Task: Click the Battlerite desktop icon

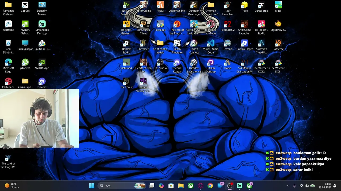Action: click(x=278, y=45)
